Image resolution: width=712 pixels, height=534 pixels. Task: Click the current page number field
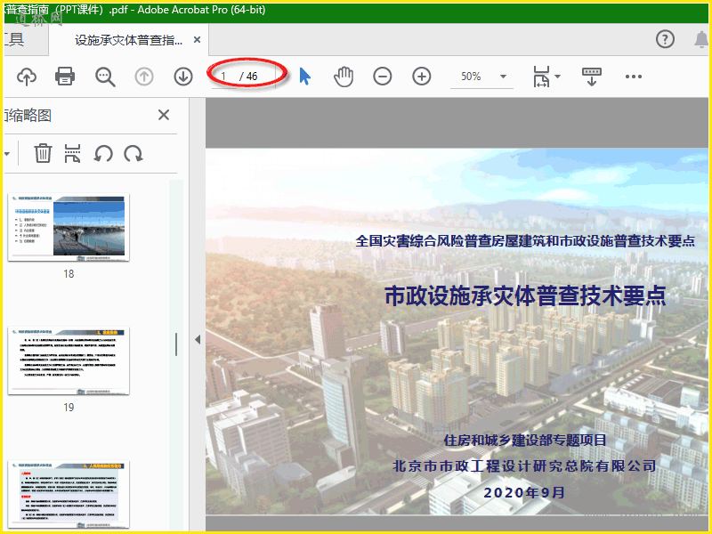(224, 77)
